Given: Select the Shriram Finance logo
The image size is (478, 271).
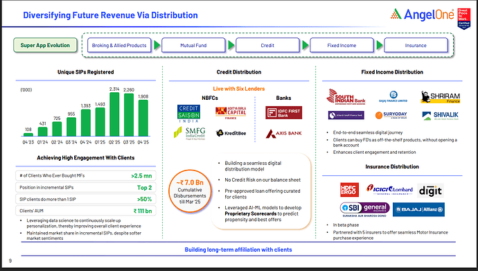Looking at the screenshot, I should [441, 97].
